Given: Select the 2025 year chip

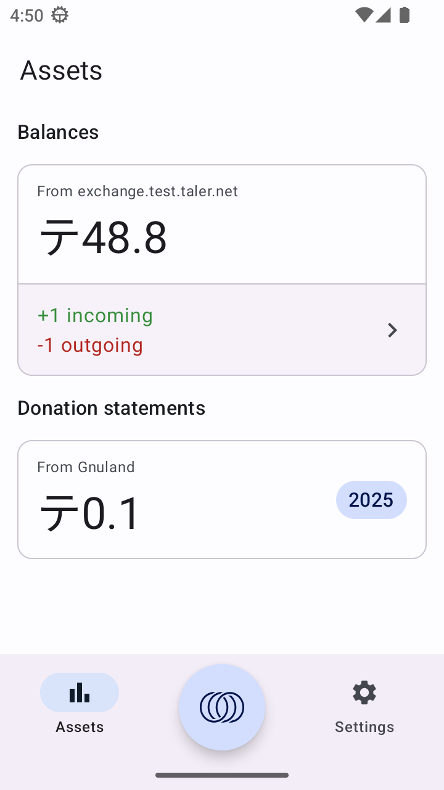Looking at the screenshot, I should (371, 500).
